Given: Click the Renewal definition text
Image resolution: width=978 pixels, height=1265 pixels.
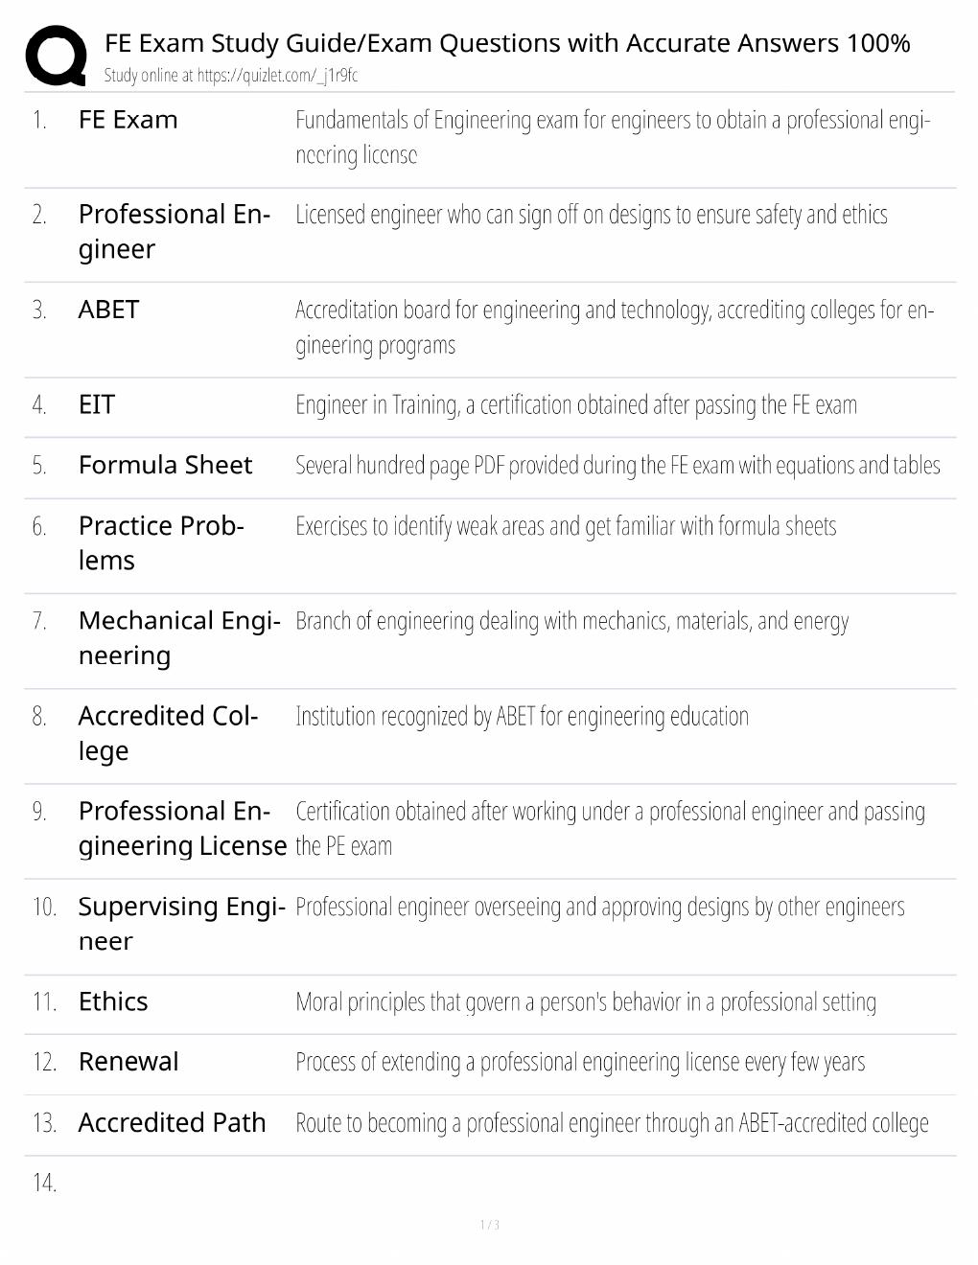Looking at the screenshot, I should pos(580,1063).
